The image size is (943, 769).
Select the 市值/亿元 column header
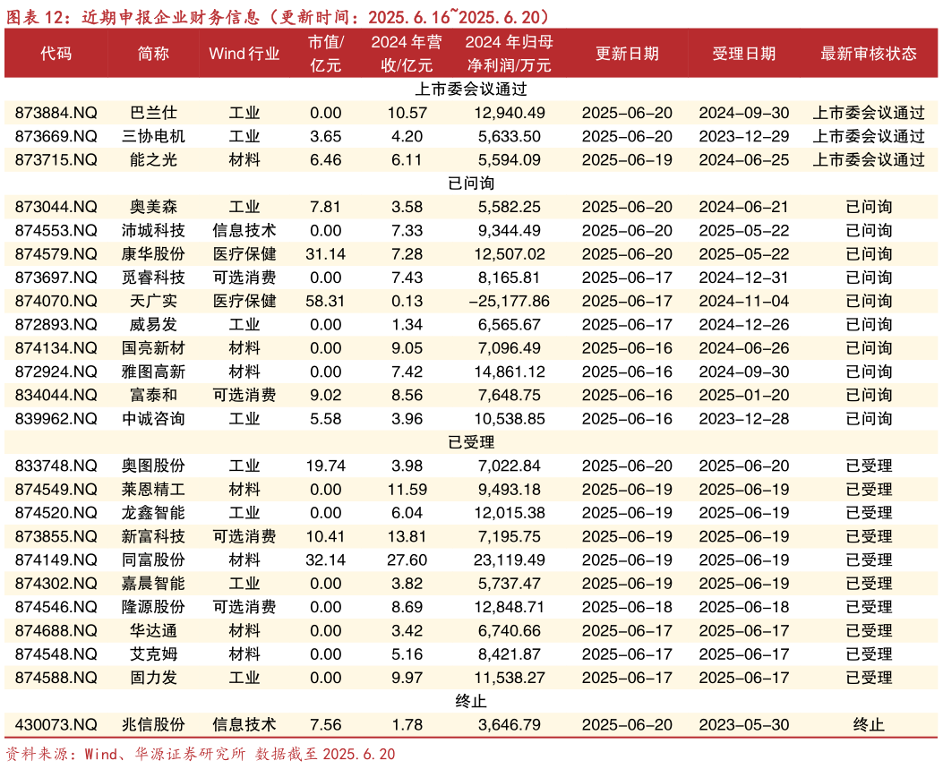coord(325,54)
